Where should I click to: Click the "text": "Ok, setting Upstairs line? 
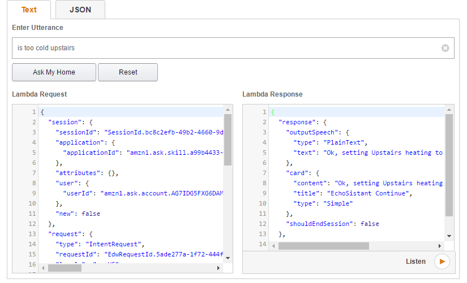(368, 153)
